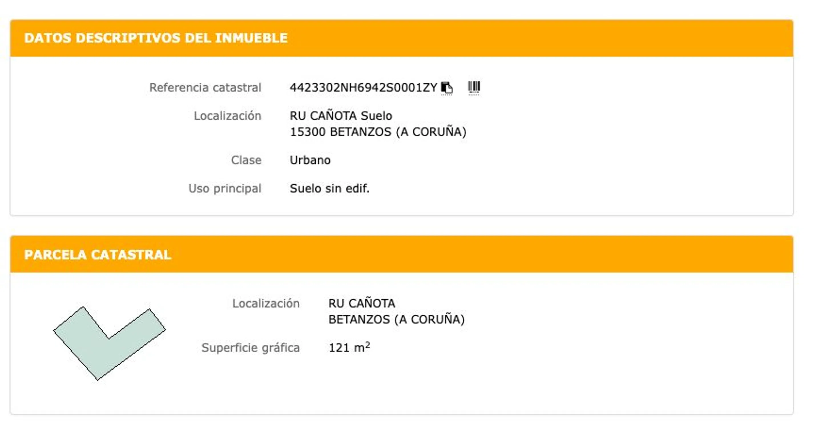Click the 'Uso principal' label

[x=225, y=188]
